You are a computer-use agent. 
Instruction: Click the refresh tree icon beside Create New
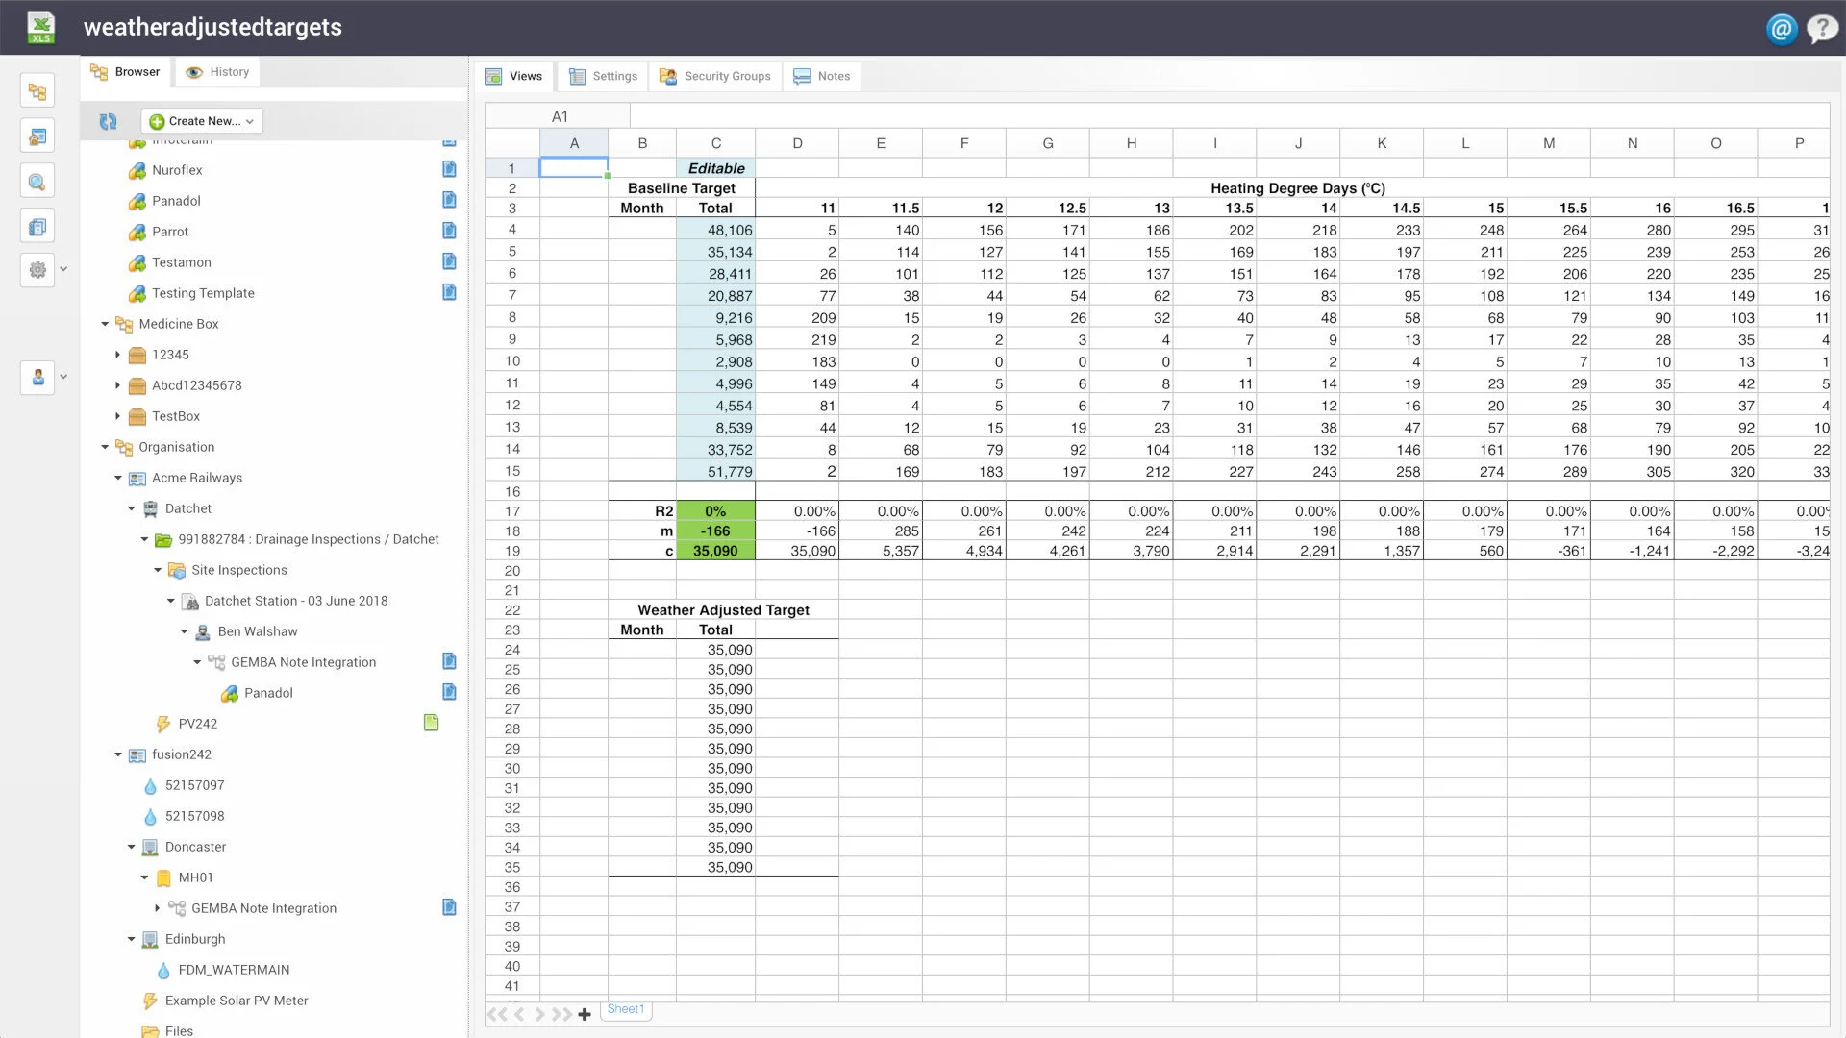click(108, 121)
